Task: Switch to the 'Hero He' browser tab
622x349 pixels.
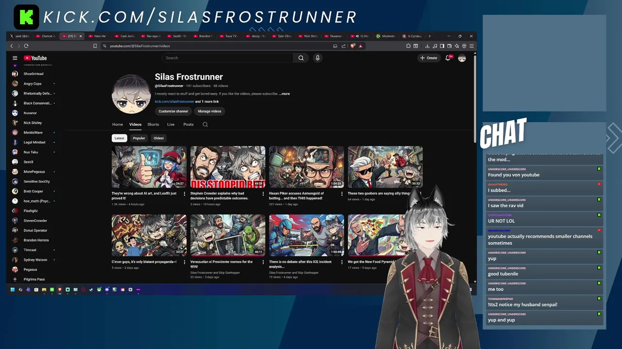Action: point(99,36)
